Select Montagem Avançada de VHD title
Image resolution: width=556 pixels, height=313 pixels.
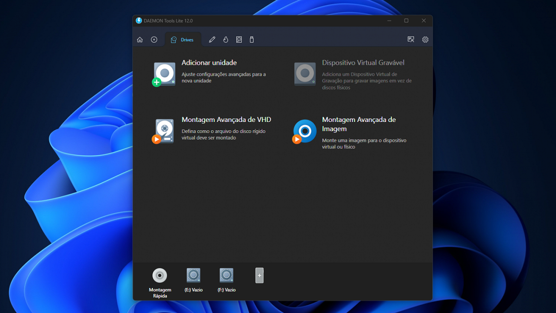click(226, 120)
